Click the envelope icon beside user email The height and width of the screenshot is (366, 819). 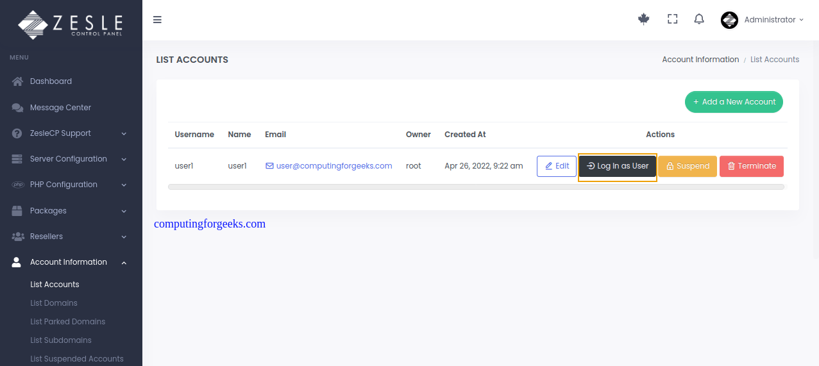tap(269, 165)
